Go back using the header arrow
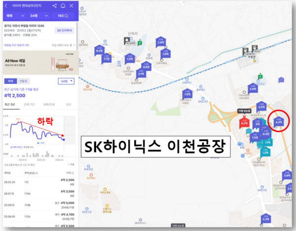296x231 pixels. [6, 6]
